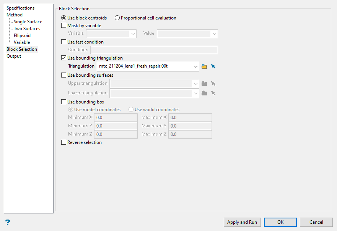Click the browse folder icon beside Triangulation

pyautogui.click(x=204, y=66)
